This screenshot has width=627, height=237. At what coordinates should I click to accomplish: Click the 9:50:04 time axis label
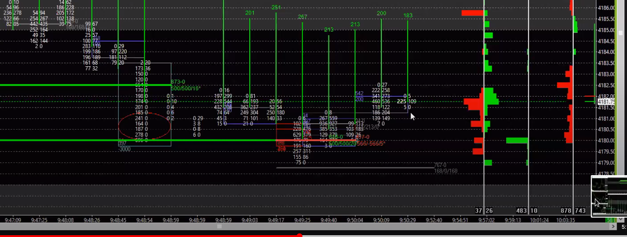point(355,220)
